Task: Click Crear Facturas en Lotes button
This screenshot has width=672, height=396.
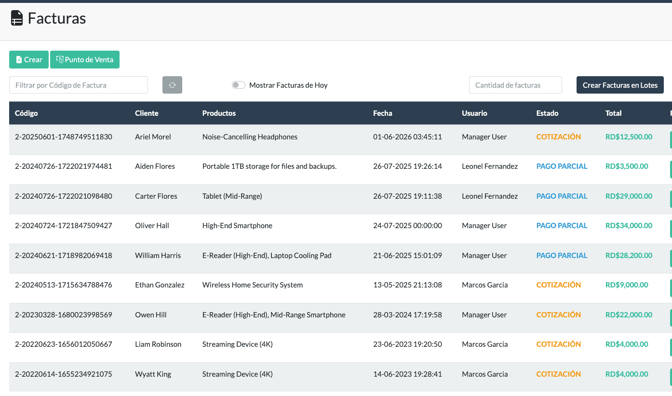Action: point(620,85)
